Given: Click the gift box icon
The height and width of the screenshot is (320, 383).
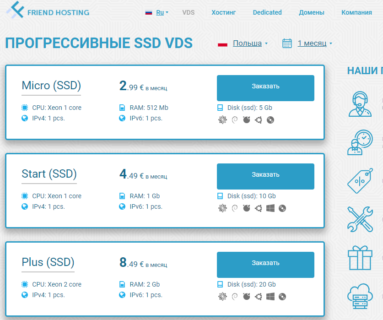Looking at the screenshot, I should [x=360, y=258].
